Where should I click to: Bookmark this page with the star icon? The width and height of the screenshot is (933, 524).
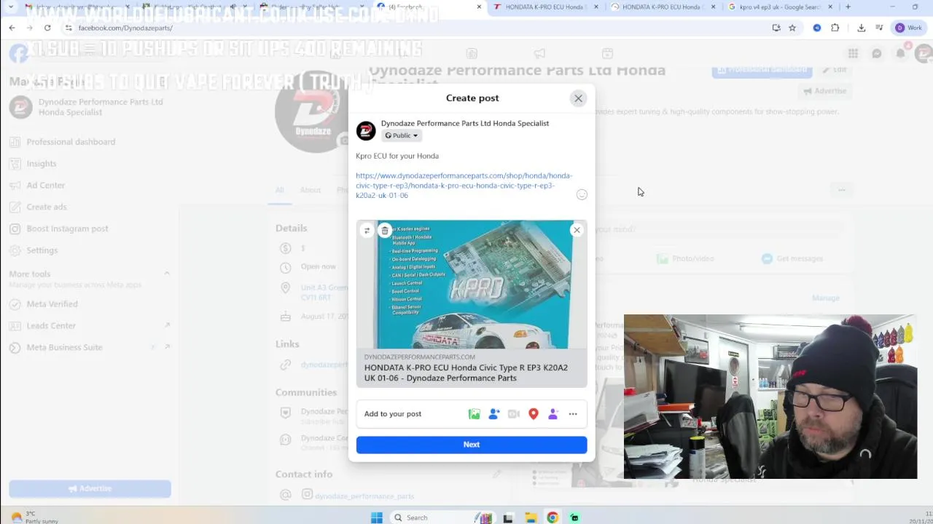pyautogui.click(x=792, y=28)
